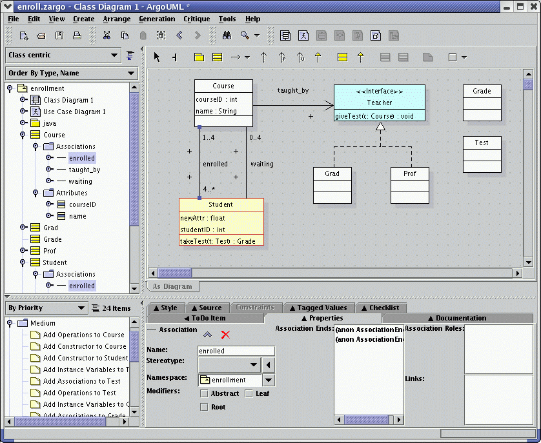This screenshot has height=443, width=541.
Task: Click the Cut scissors icon
Action: point(107,35)
